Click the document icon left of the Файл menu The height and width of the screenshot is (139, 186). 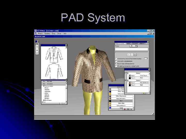(36, 33)
